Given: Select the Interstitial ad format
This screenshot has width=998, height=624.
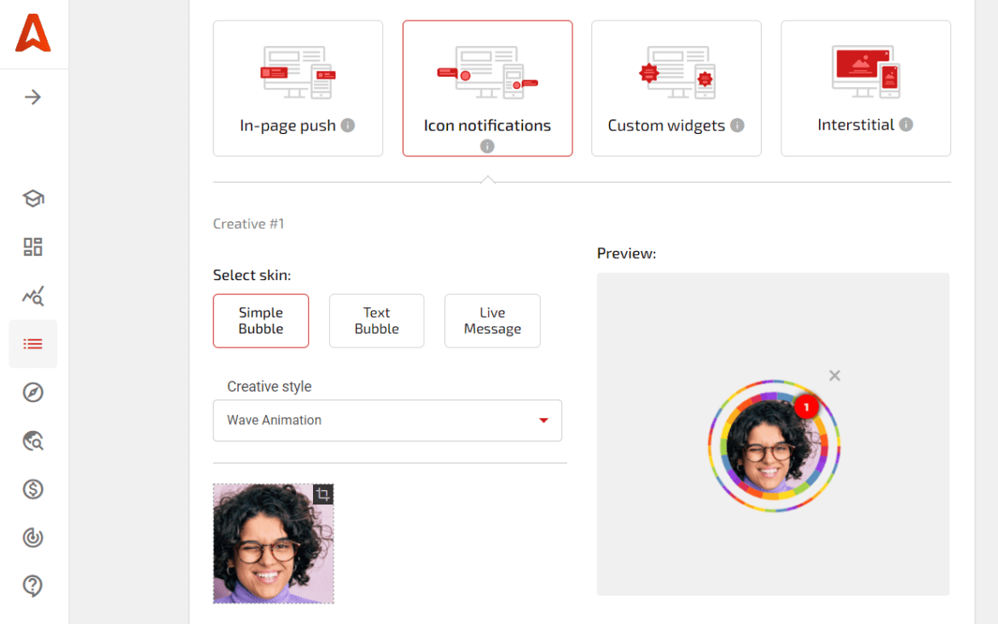Looking at the screenshot, I should pyautogui.click(x=865, y=88).
